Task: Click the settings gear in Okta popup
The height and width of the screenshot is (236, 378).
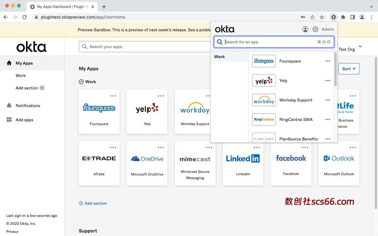Action: [x=315, y=29]
